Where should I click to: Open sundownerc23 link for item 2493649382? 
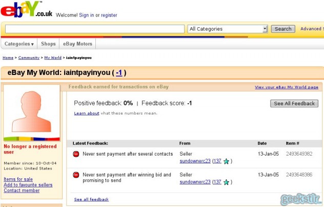click(x=195, y=161)
